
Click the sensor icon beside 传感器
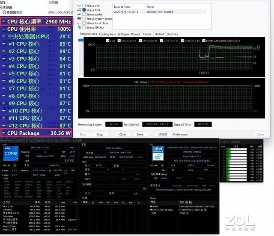(x=1, y=8)
